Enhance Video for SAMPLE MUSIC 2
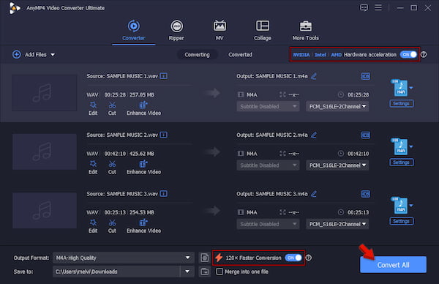The width and height of the screenshot is (439, 284). pyautogui.click(x=143, y=168)
